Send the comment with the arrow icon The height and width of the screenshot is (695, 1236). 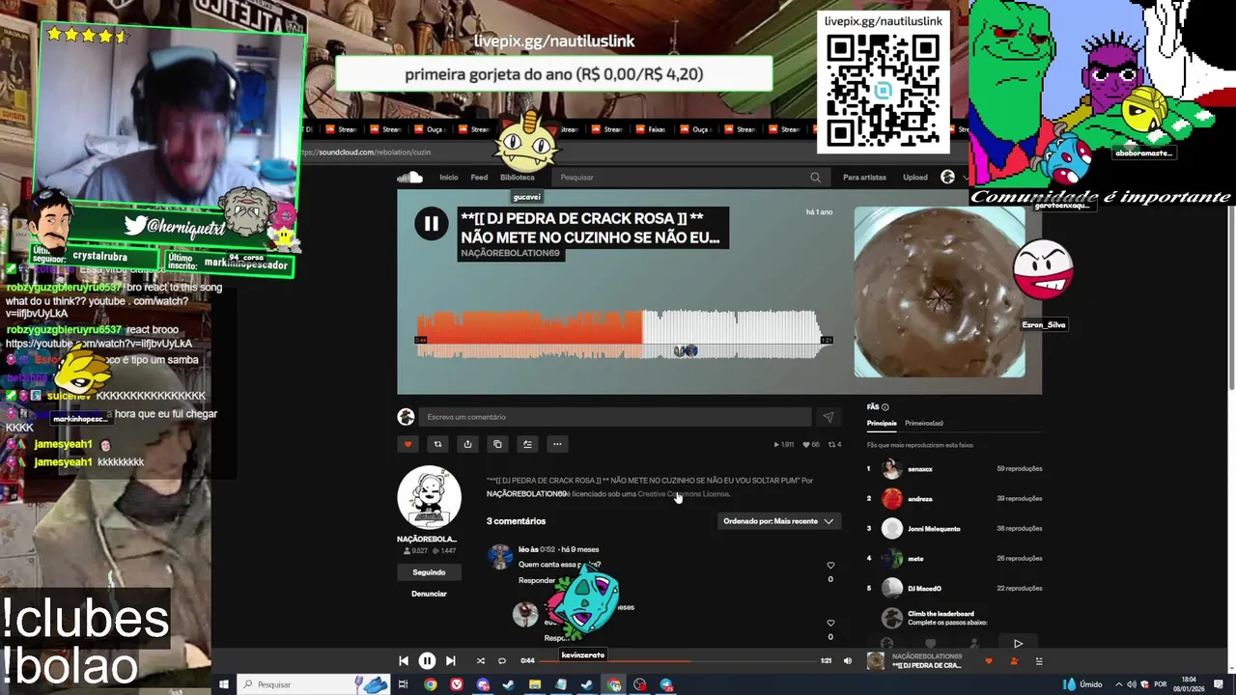coord(828,417)
